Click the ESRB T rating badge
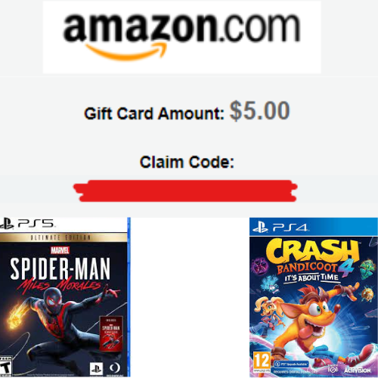Image resolution: width=378 pixels, height=378 pixels. pyautogui.click(x=5, y=366)
